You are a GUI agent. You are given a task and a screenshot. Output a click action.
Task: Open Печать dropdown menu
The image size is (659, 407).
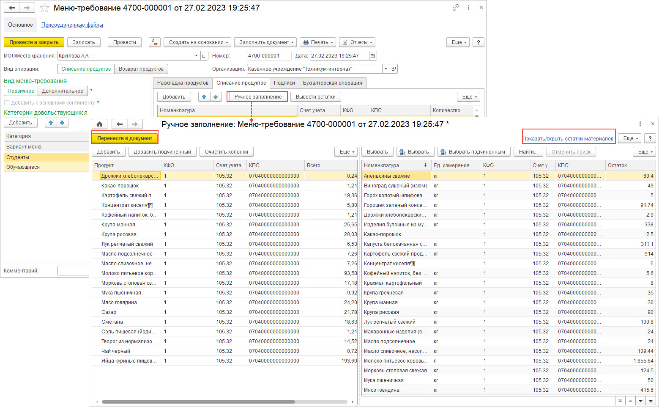(318, 42)
